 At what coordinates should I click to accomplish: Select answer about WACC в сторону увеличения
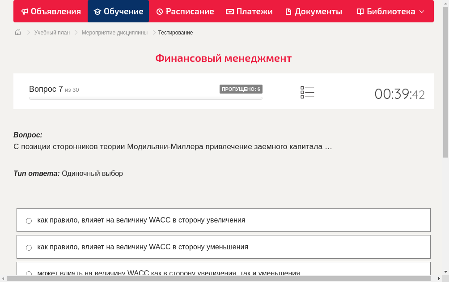coord(29,220)
